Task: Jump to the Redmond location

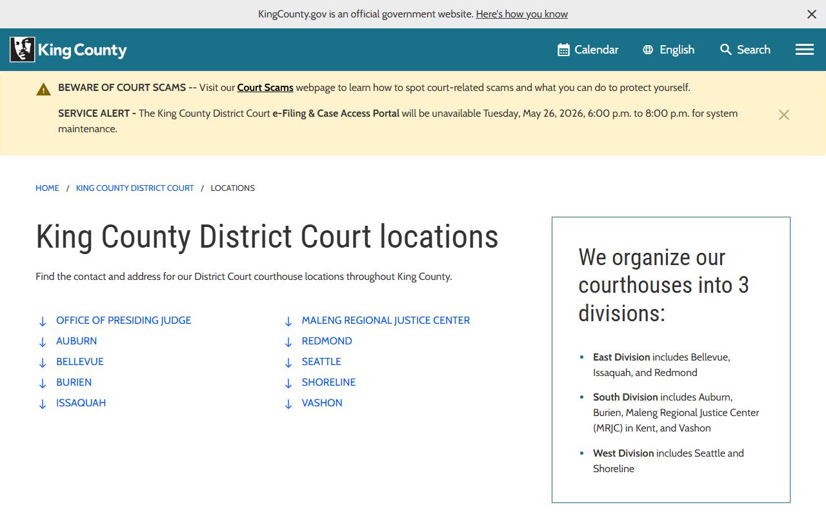Action: (327, 341)
